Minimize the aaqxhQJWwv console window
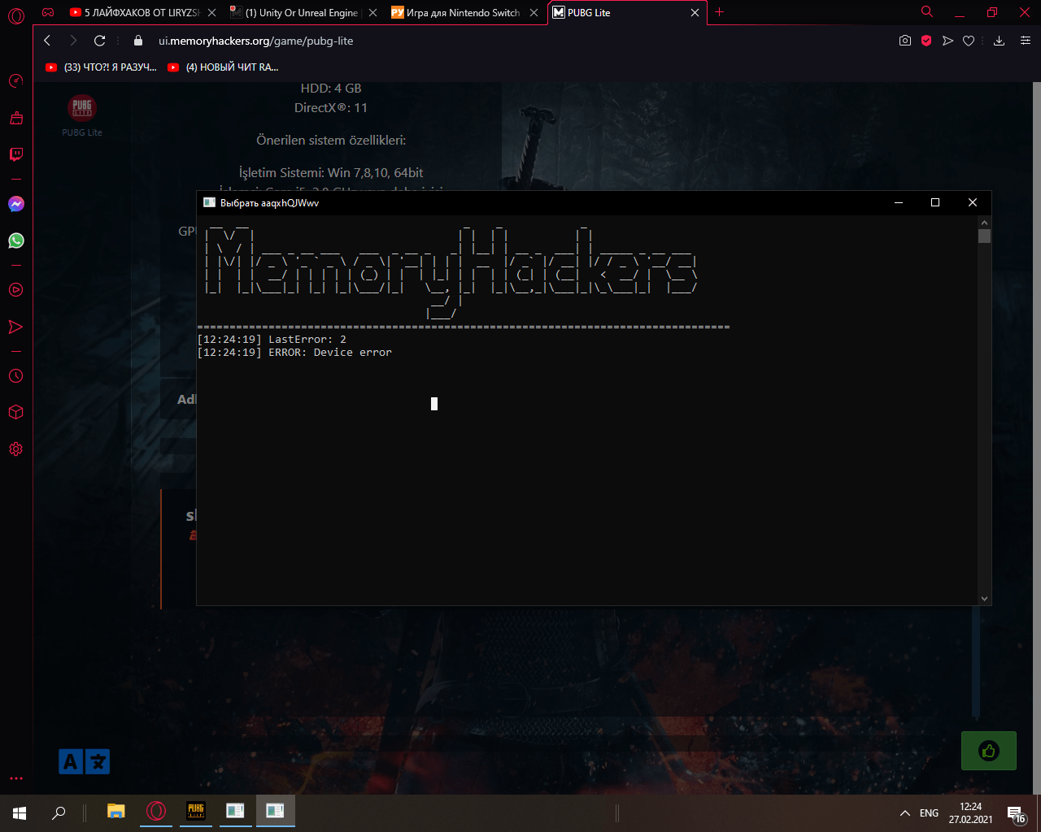Image resolution: width=1041 pixels, height=832 pixels. point(899,203)
